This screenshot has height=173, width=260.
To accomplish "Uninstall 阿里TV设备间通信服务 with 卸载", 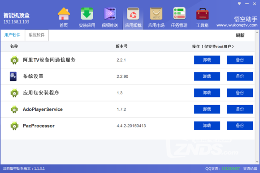I will pos(207,60).
